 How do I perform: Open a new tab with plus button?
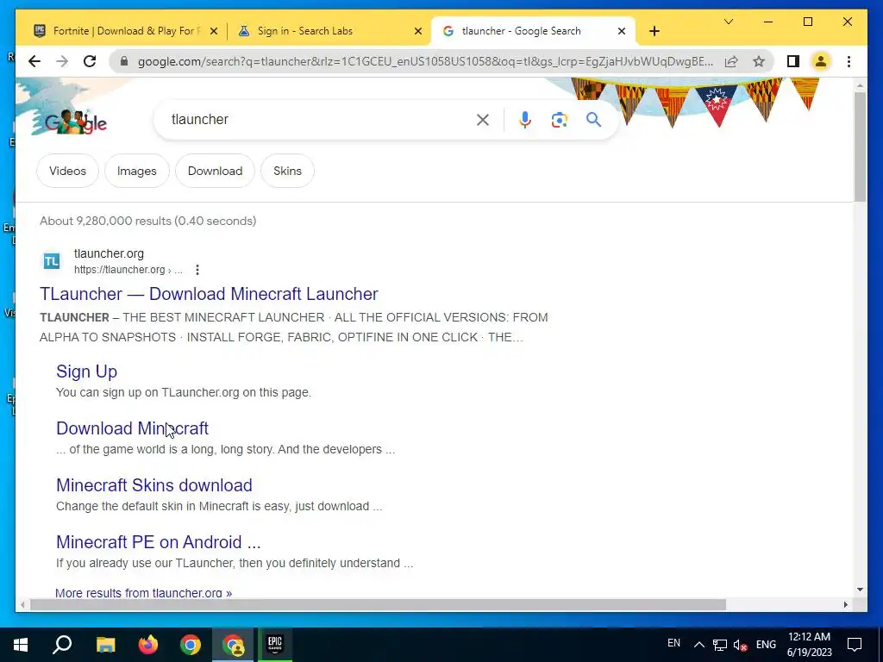[654, 31]
